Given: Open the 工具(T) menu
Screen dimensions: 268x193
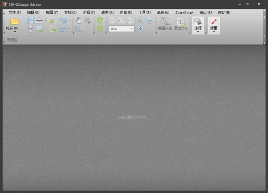Looking at the screenshot, I should pyautogui.click(x=145, y=12).
